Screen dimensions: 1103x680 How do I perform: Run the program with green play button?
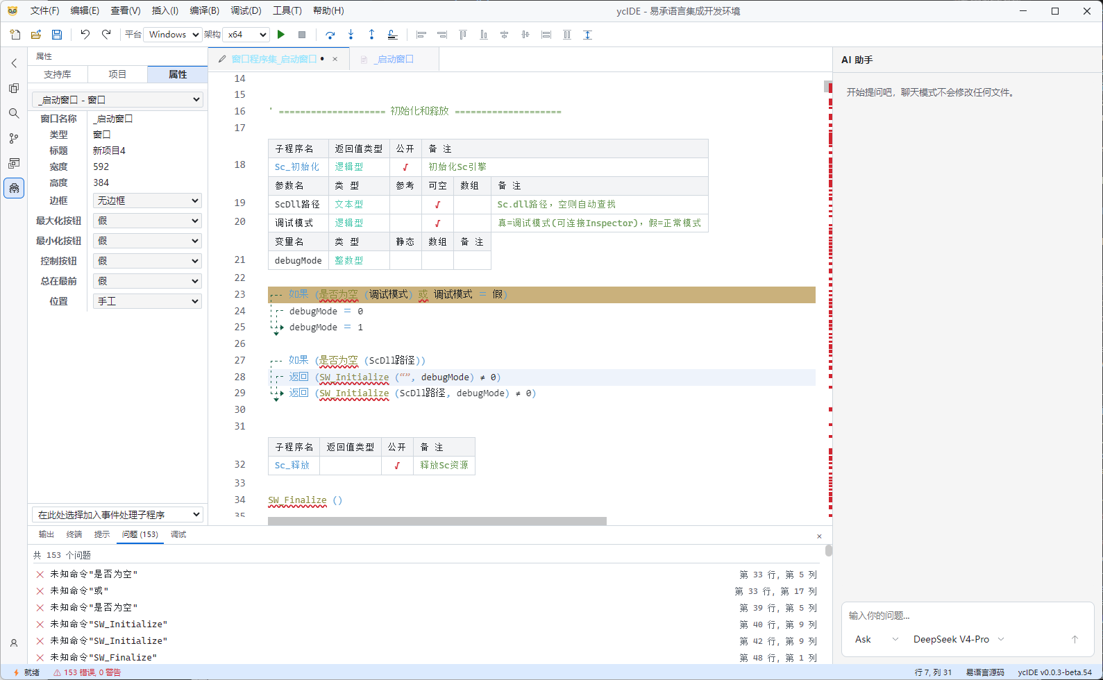pyautogui.click(x=281, y=35)
